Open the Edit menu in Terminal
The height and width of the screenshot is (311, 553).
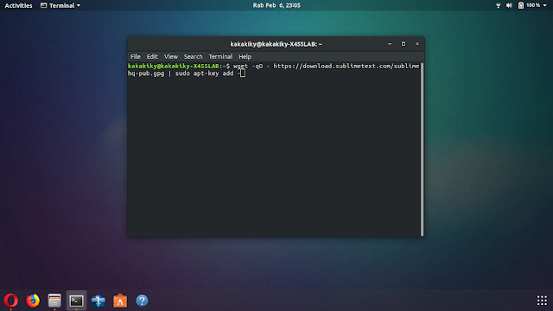[152, 56]
